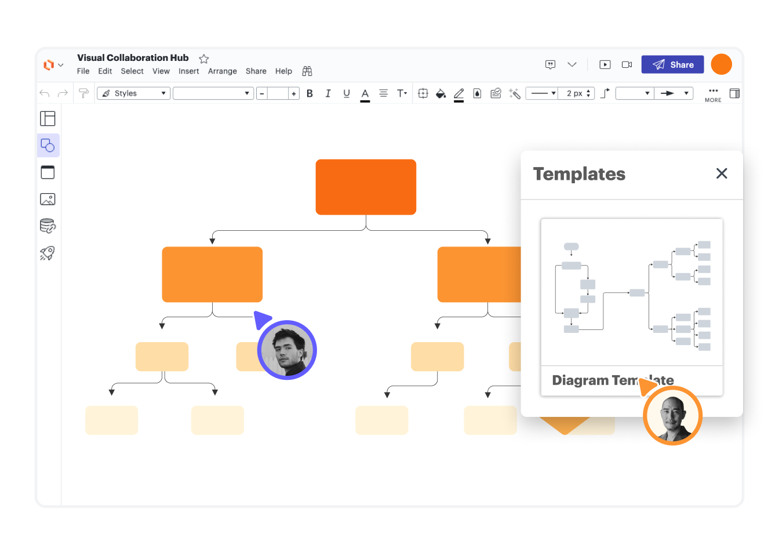
Task: Open the arrow end style dropdown
Action: pos(674,93)
